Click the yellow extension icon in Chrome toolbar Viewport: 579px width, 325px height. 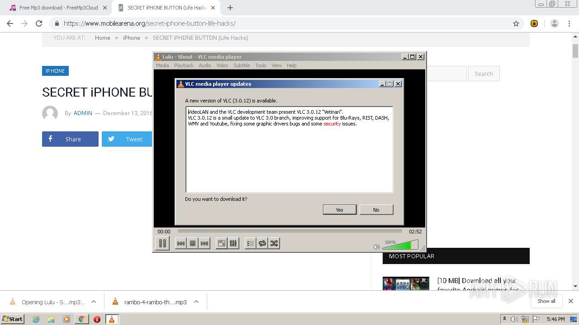(x=534, y=23)
